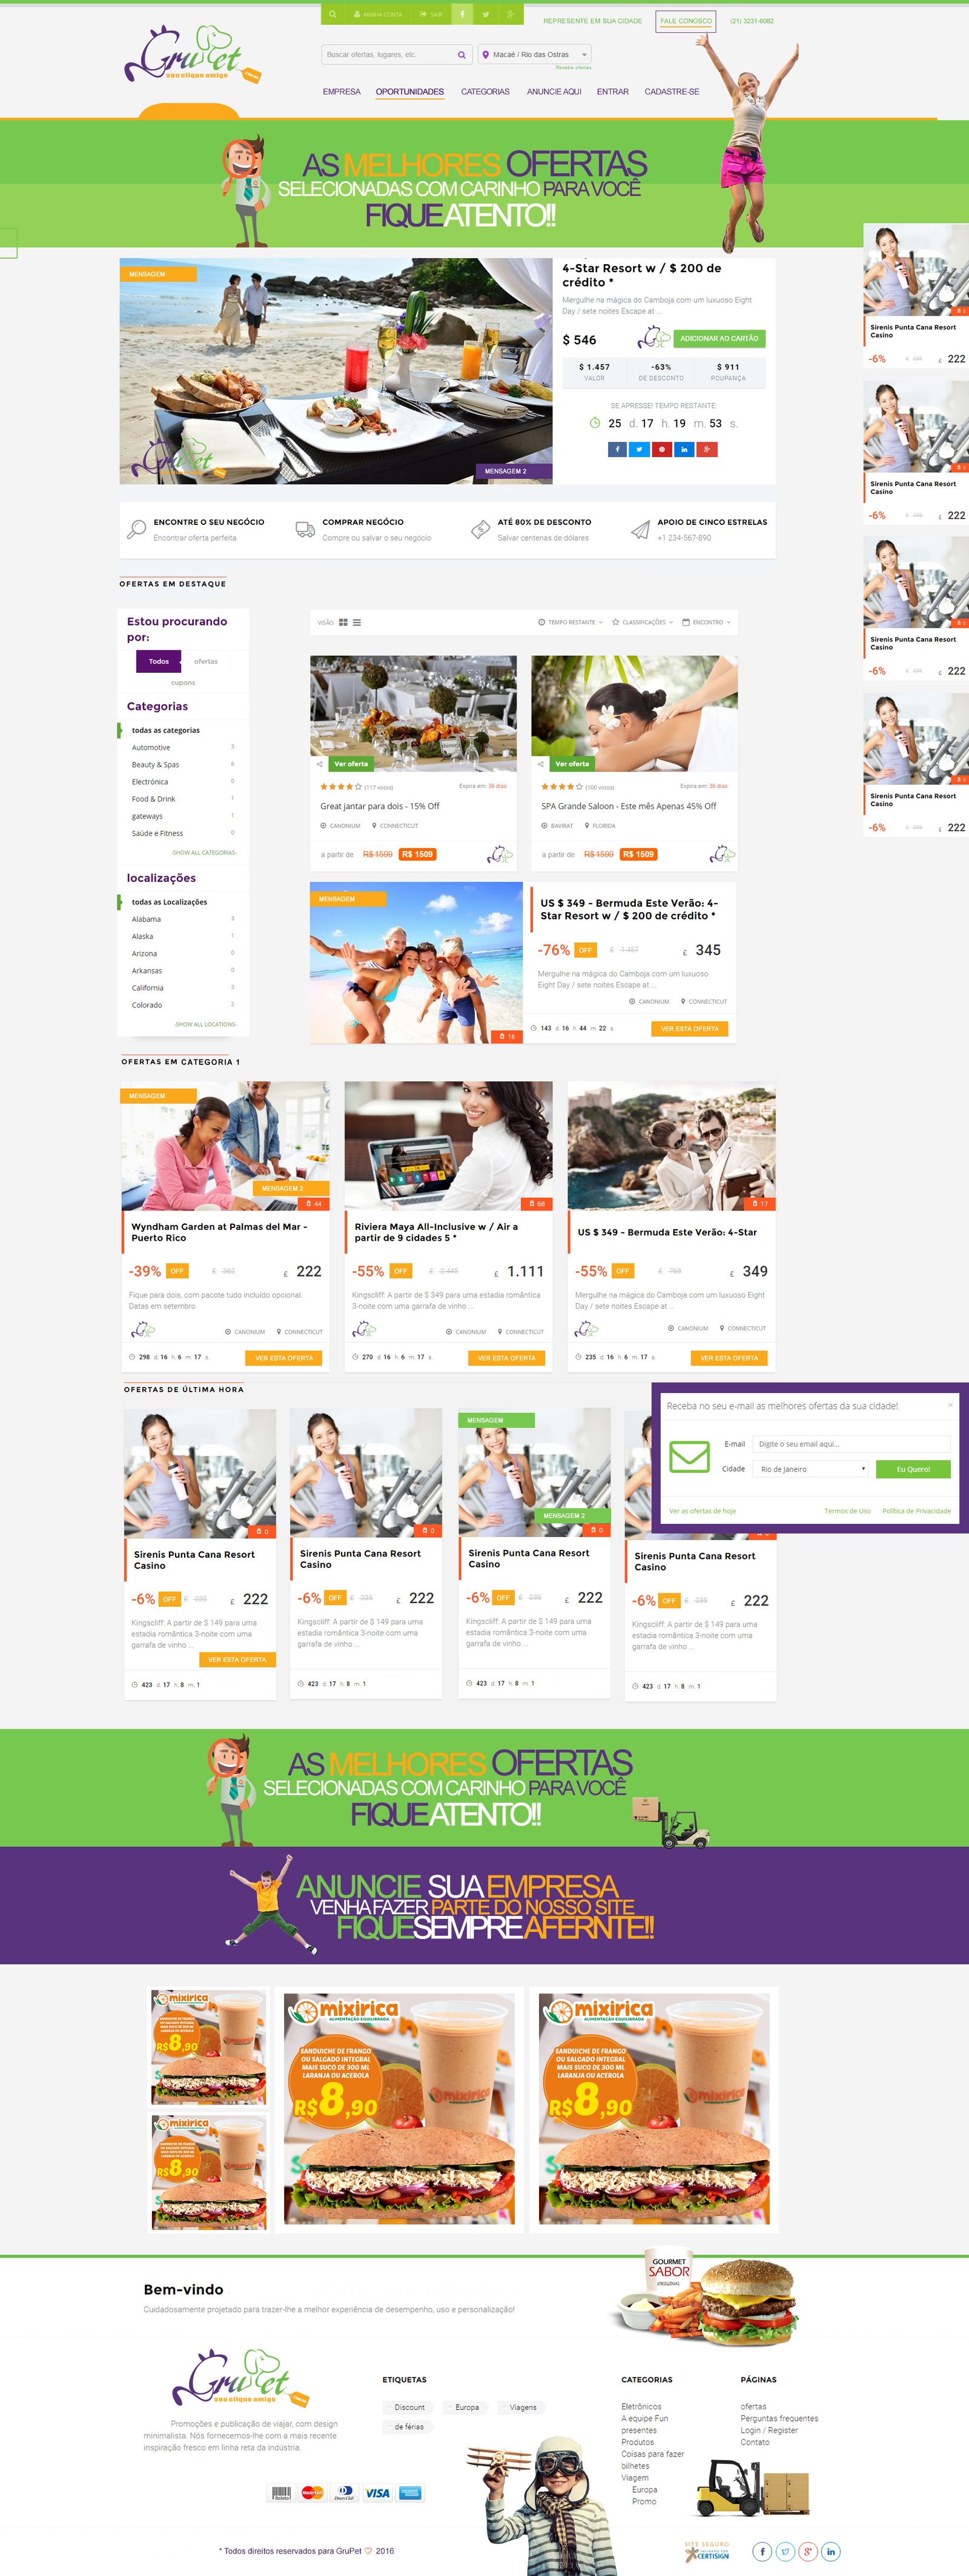Click the Represente em sua cidade link

592,21
